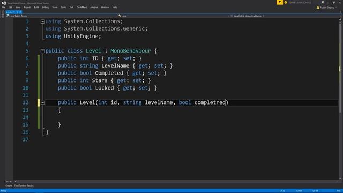Viewport: 343px width, 193px height.
Task: Click the Visual Studio logo icon
Action: click(4, 3)
